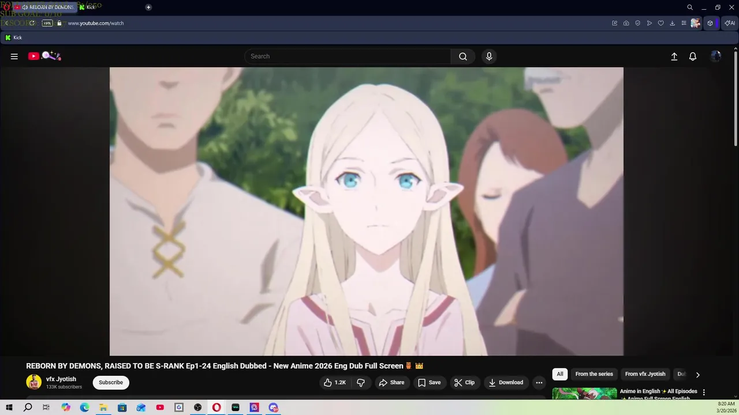Open the browser AI assistant button
Image resolution: width=739 pixels, height=415 pixels.
(730, 23)
